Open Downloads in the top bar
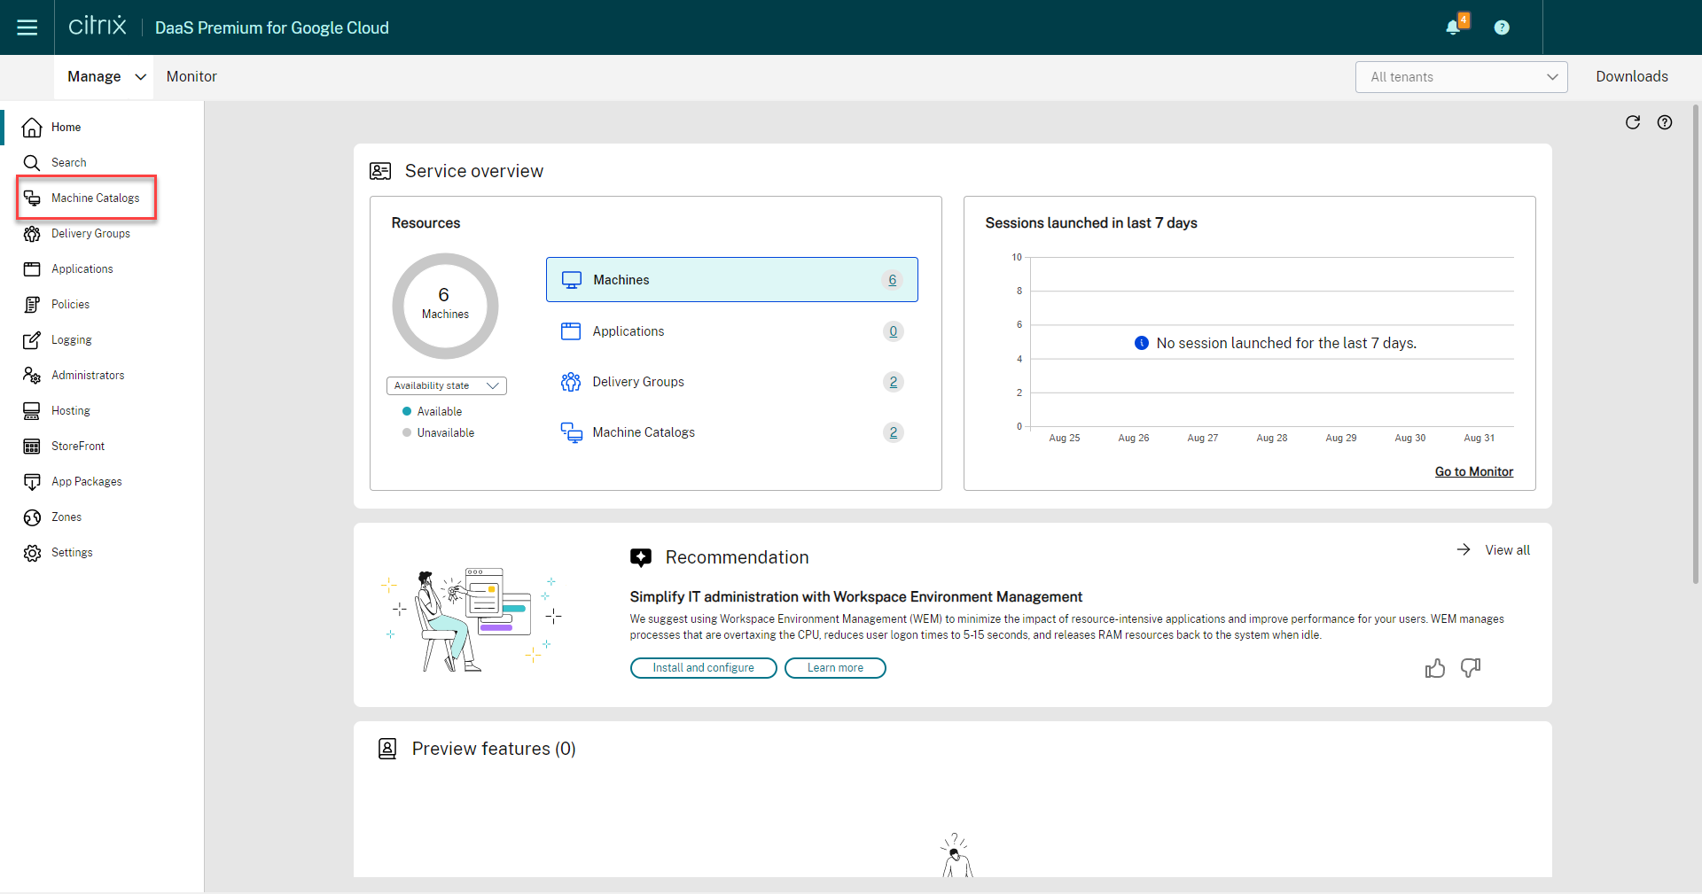The width and height of the screenshot is (1702, 894). coord(1632,77)
